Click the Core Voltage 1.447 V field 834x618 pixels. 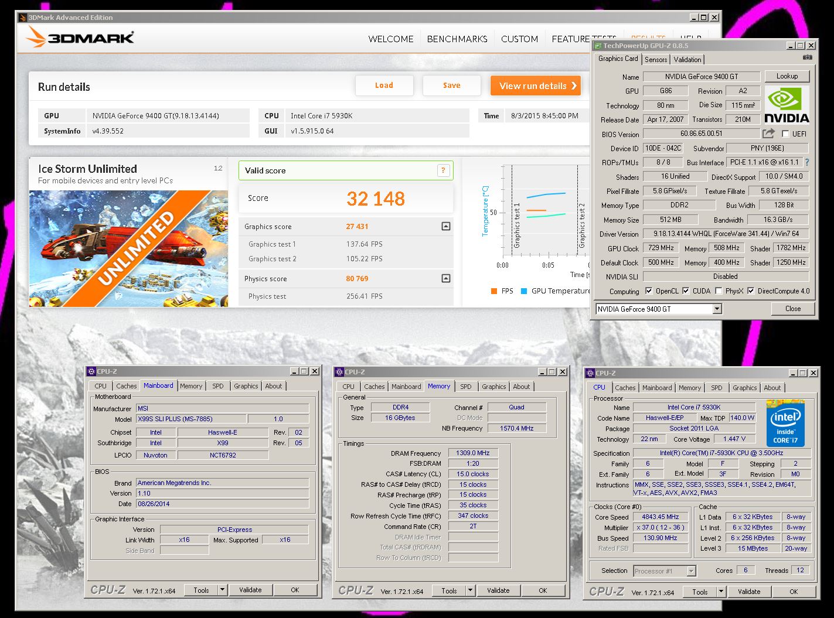[734, 439]
